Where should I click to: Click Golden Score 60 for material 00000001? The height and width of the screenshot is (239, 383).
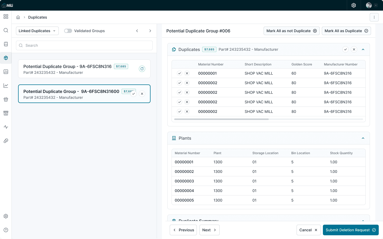click(294, 73)
